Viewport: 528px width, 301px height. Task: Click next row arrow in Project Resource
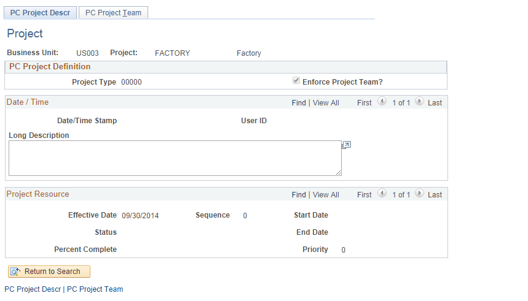(x=420, y=194)
